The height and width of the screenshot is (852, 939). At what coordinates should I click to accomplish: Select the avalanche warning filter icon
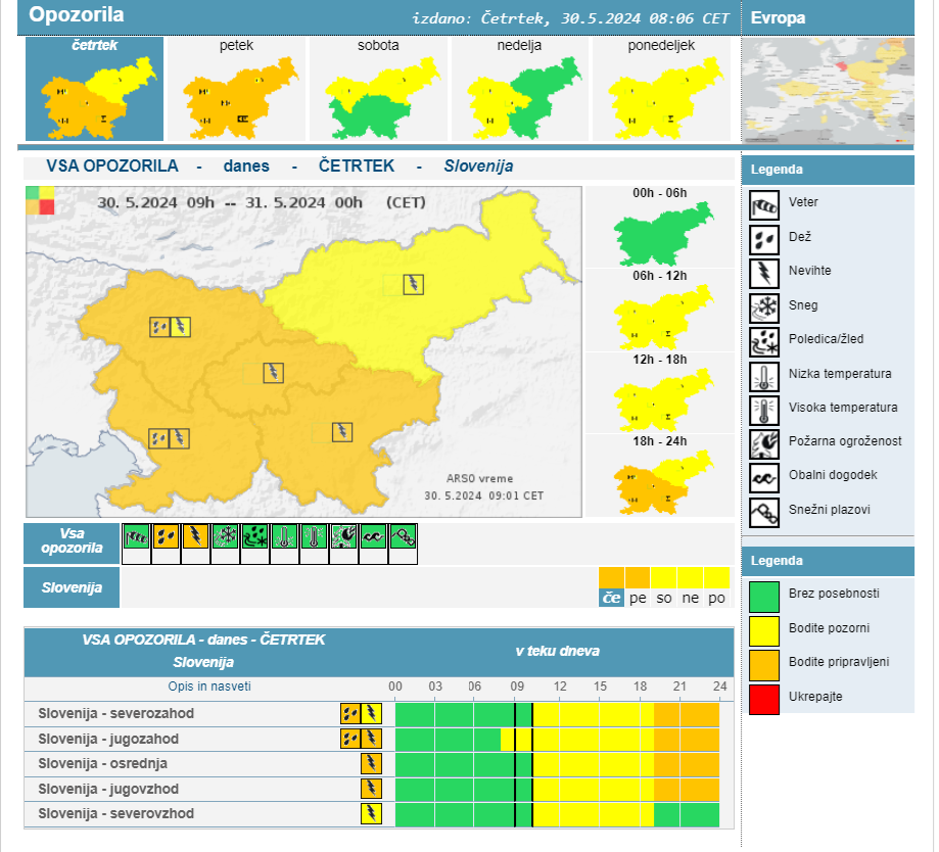(403, 537)
